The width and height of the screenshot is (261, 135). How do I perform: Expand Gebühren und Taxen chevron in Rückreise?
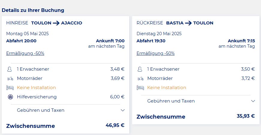click(253, 101)
